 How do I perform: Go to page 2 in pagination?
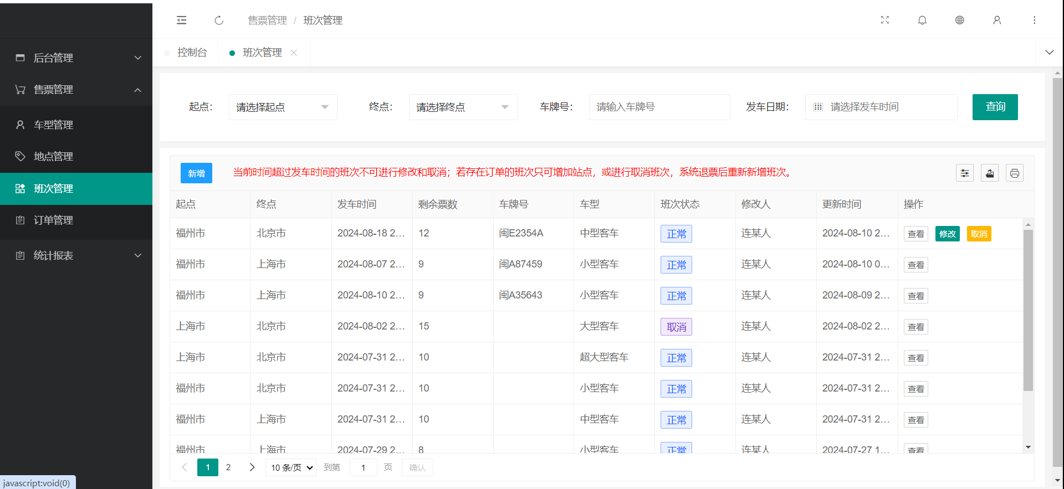click(228, 467)
